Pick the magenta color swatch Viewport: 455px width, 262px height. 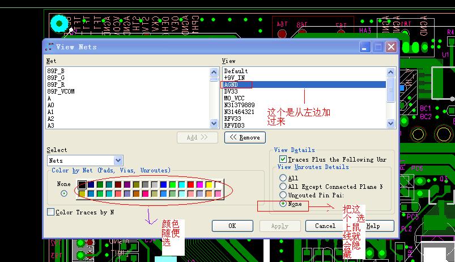[x=199, y=184]
